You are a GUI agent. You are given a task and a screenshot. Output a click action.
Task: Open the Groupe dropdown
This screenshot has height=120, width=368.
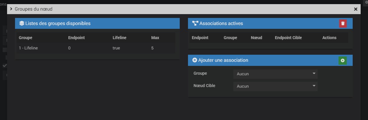(x=275, y=74)
